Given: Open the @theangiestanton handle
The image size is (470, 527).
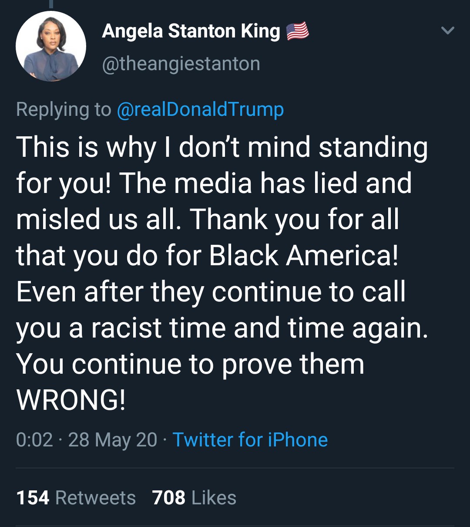Looking at the screenshot, I should coord(181,64).
